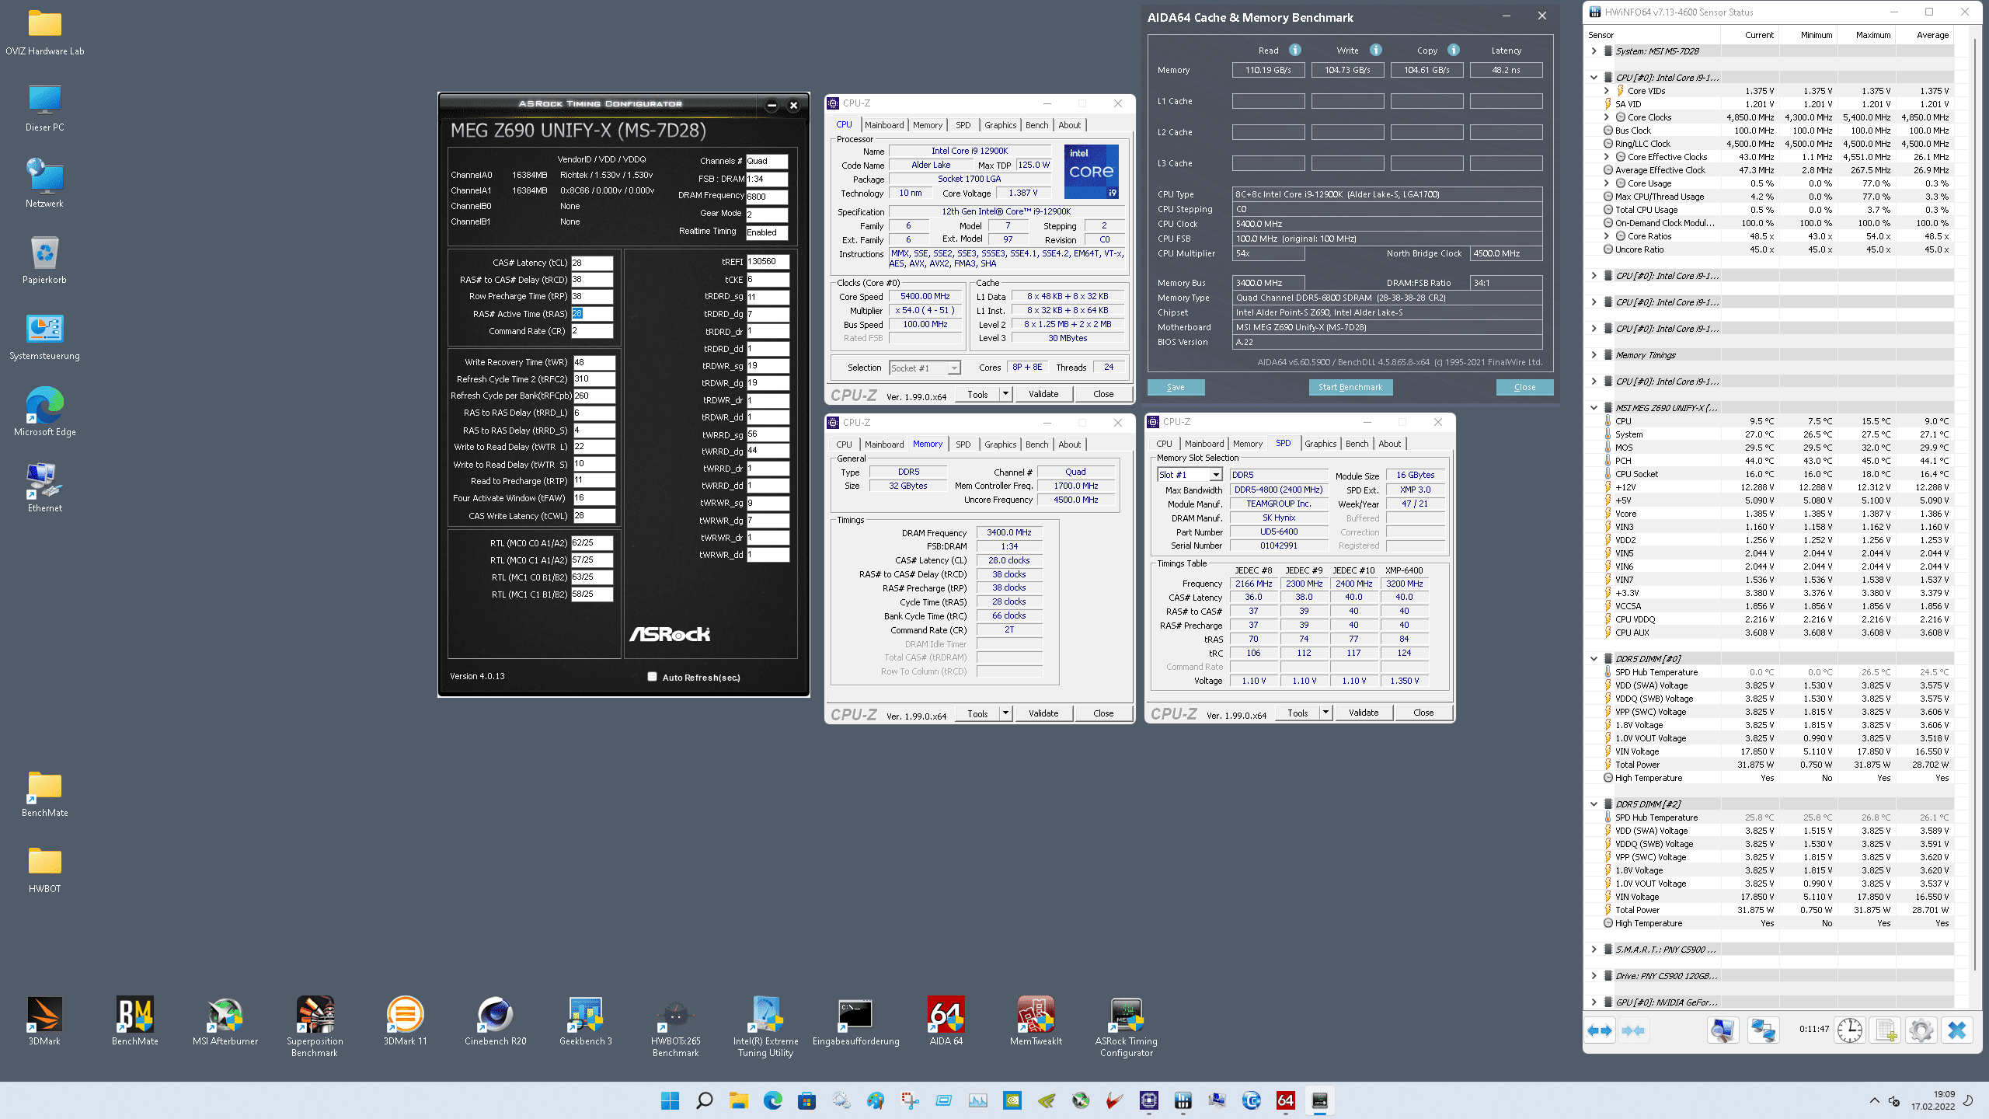This screenshot has height=1119, width=1989.
Task: Open OVIZ Hardware Lab folder on desktop
Action: (44, 32)
